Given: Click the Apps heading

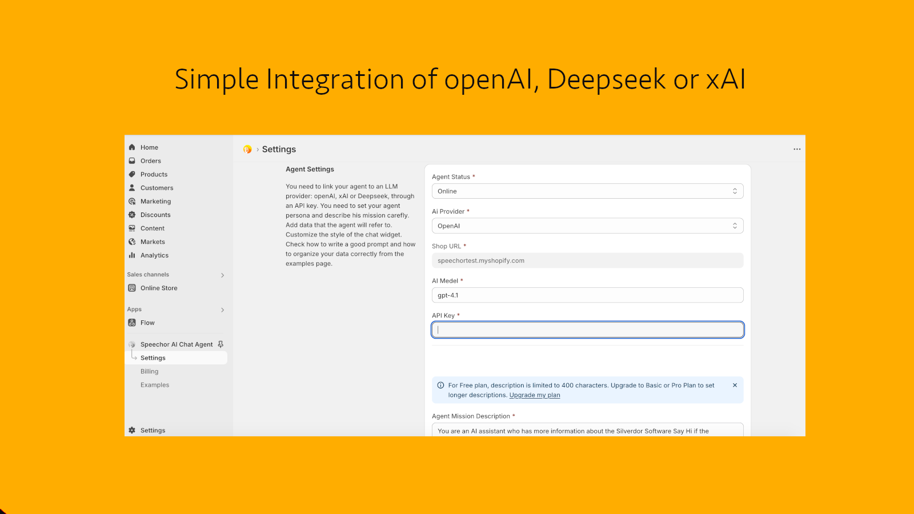Looking at the screenshot, I should coord(134,310).
